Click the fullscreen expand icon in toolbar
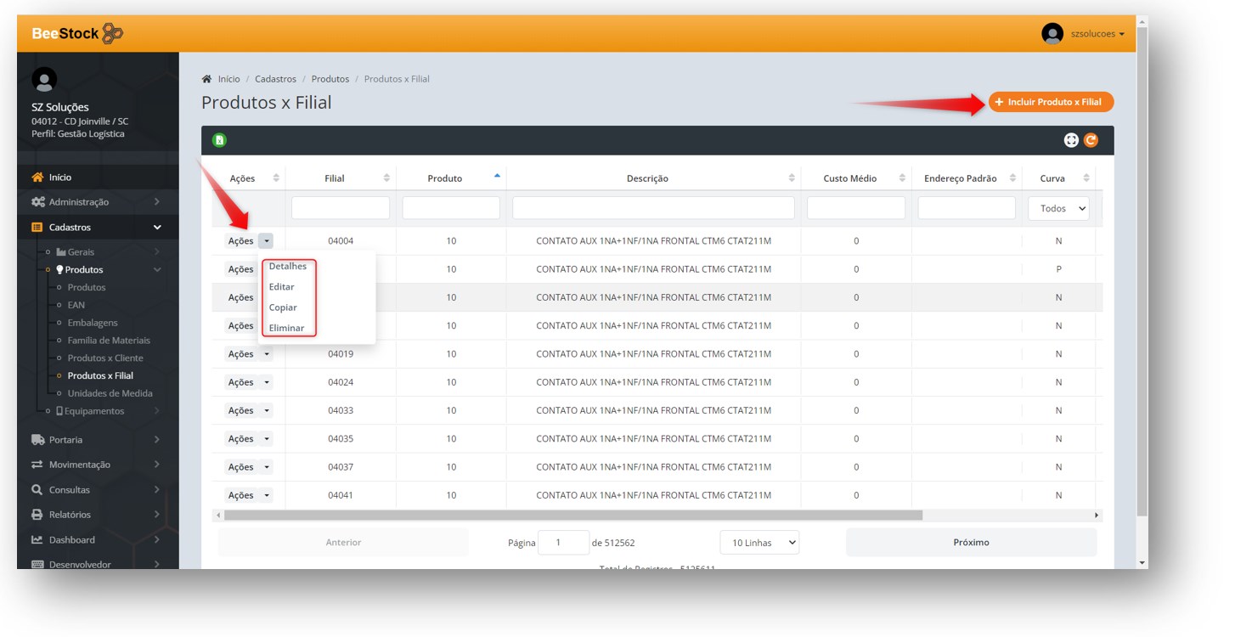Viewport: 1235px width, 637px height. tap(1071, 140)
